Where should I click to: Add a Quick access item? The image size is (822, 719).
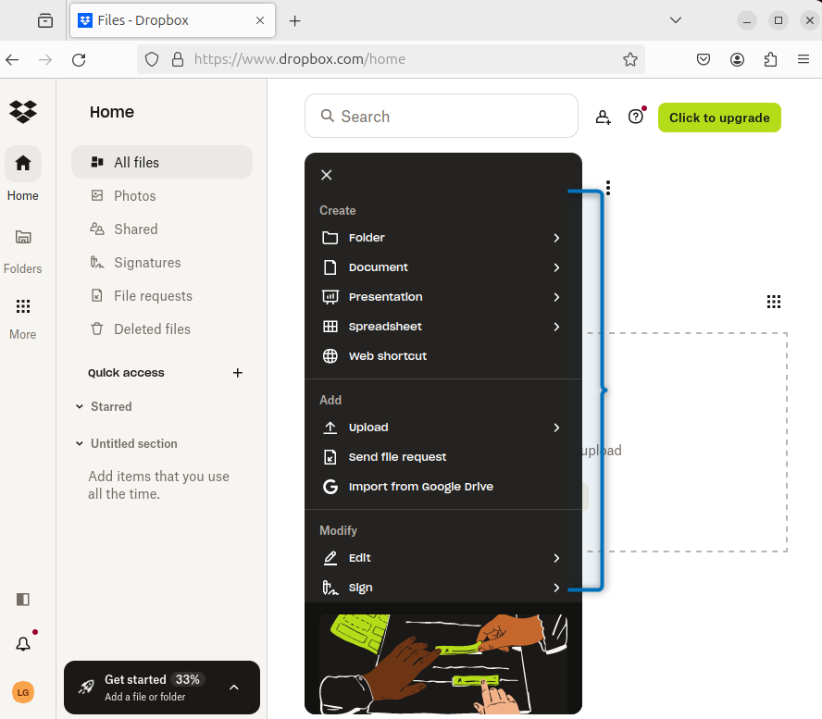[238, 373]
